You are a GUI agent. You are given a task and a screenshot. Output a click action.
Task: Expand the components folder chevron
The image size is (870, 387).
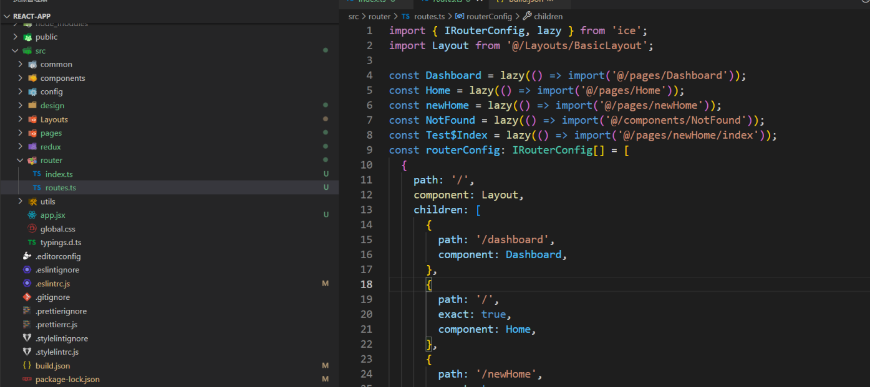pos(21,78)
